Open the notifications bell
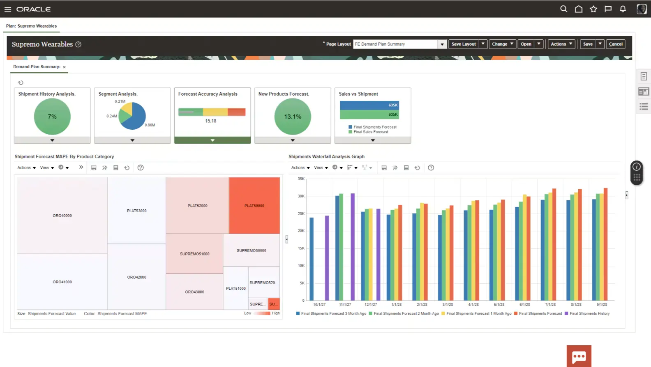Screen dimensions: 651x367 point(623,9)
